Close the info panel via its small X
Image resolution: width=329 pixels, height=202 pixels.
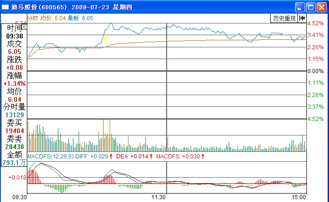24,27
